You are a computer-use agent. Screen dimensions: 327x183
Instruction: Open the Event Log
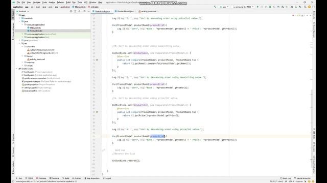[285, 178]
